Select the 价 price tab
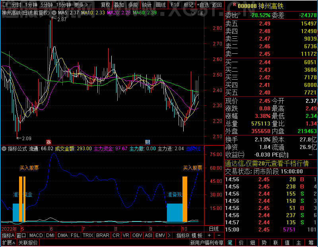 (241, 243)
